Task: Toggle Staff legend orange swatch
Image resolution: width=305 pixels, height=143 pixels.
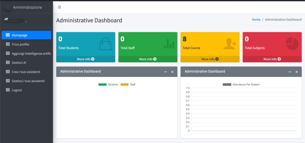Action: [125, 85]
